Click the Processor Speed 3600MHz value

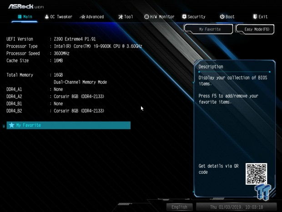[x=61, y=53]
